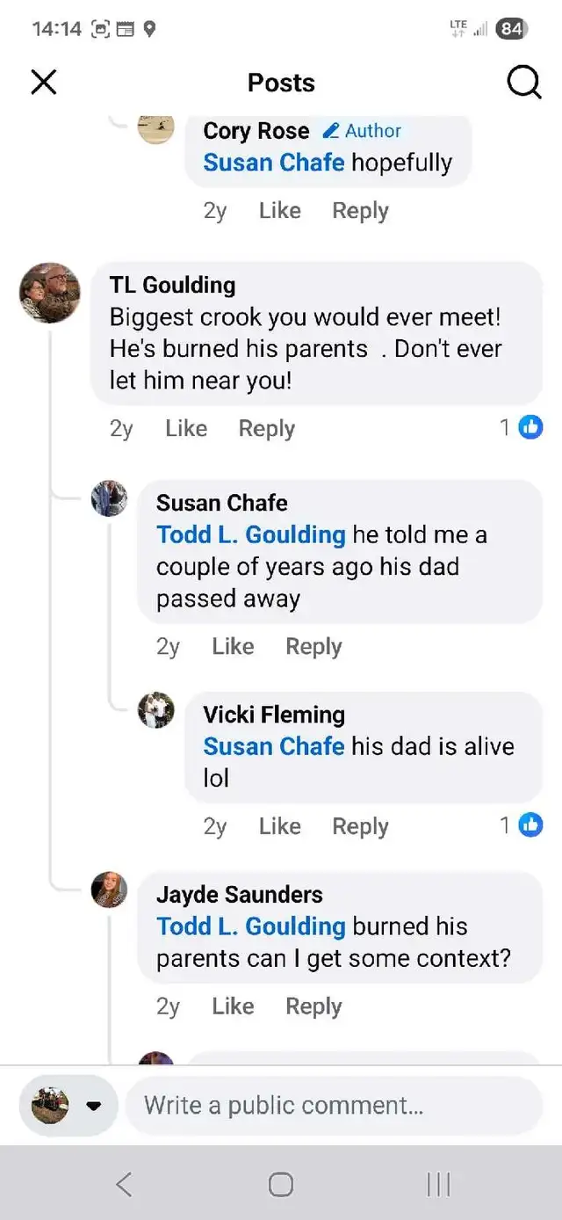Viewport: 562px width, 1220px height.
Task: Open the Susan Chafe mention in Vicki's reply
Action: (273, 746)
